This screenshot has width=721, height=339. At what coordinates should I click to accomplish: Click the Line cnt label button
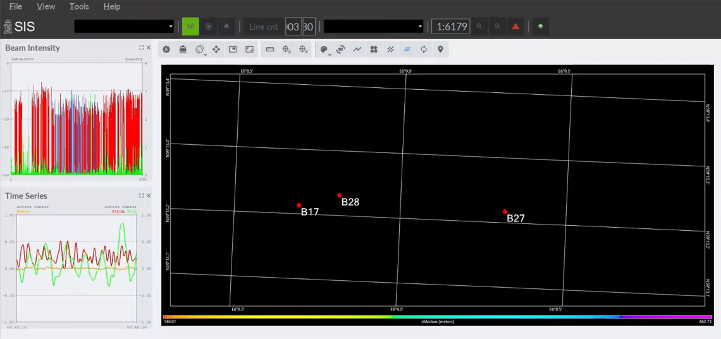pyautogui.click(x=264, y=27)
